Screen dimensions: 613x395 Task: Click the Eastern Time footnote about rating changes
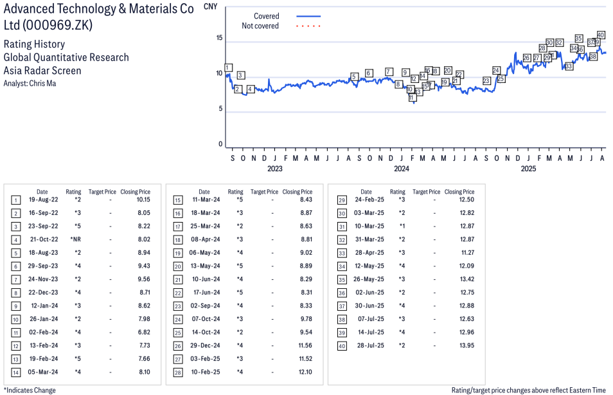(x=529, y=390)
